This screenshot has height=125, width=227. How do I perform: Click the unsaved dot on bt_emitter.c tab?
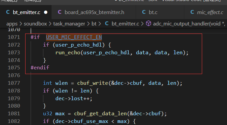46,12
